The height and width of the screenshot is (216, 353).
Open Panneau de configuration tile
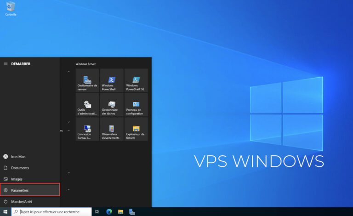coord(136,105)
